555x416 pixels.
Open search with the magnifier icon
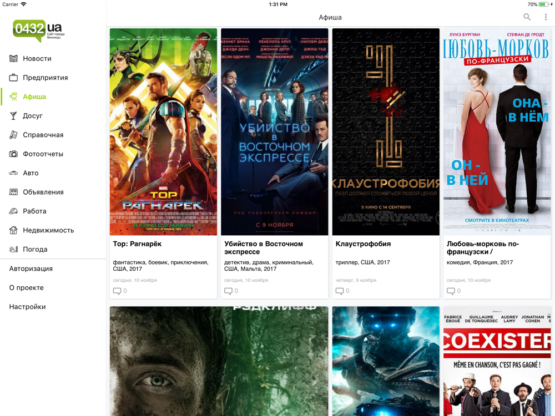point(527,17)
